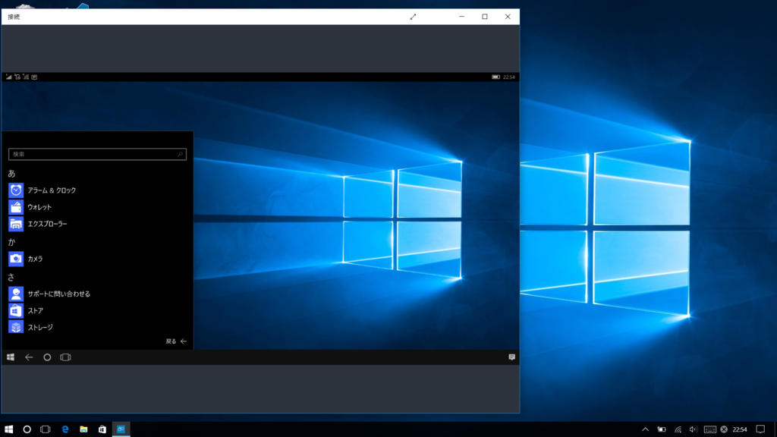Jump using the か group header

(x=11, y=242)
